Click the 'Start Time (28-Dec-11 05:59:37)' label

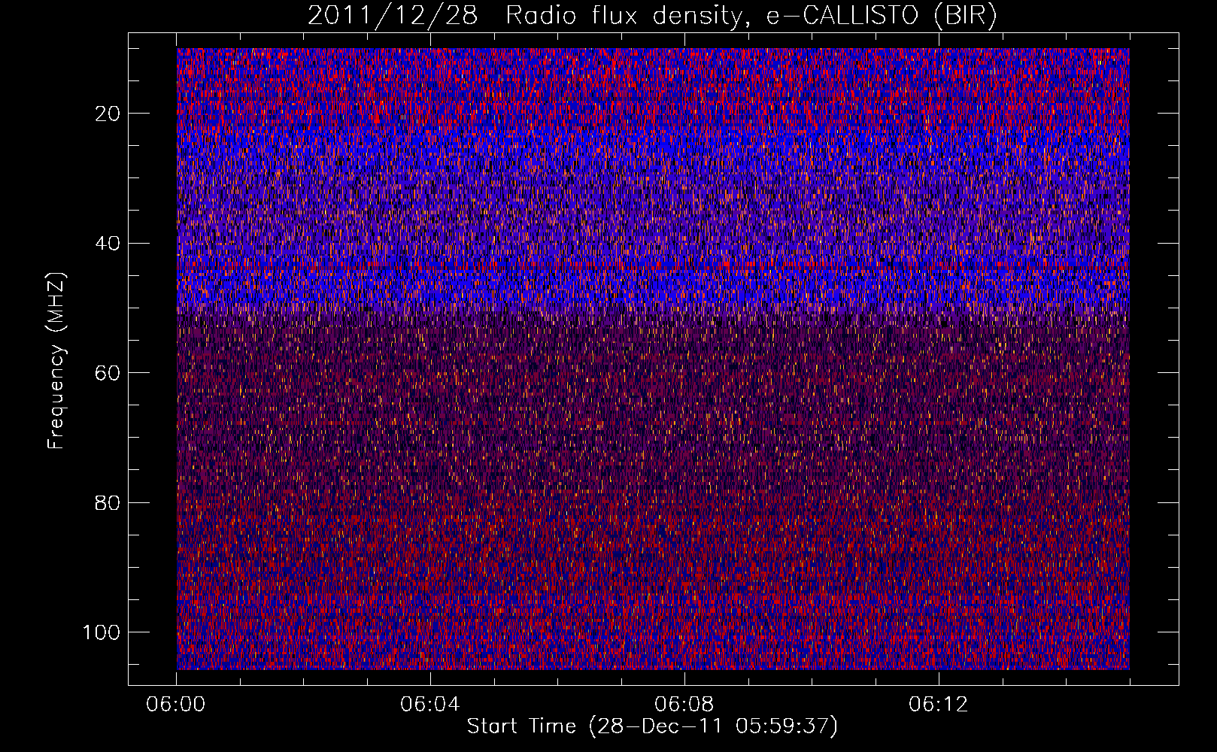652,726
